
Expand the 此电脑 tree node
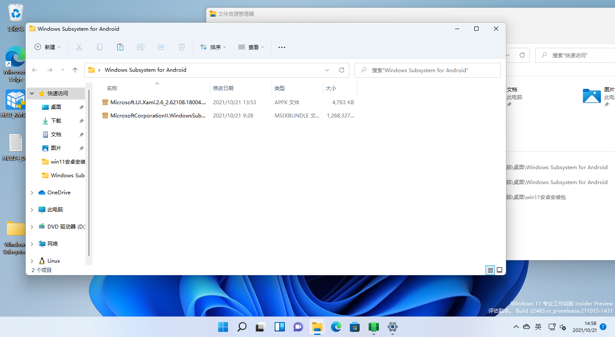pos(32,210)
